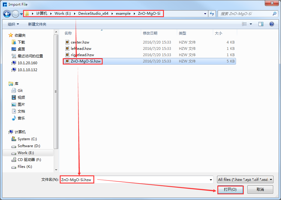Click the back navigation arrow button

point(7,14)
